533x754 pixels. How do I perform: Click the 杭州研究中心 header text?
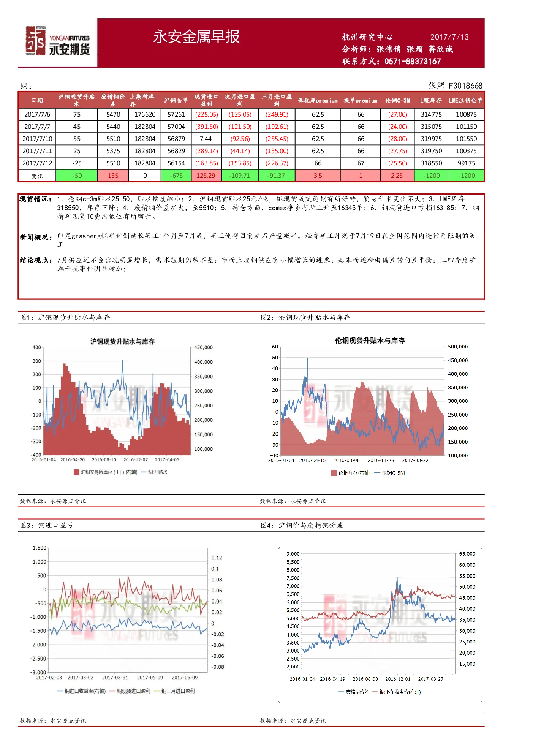tap(367, 37)
